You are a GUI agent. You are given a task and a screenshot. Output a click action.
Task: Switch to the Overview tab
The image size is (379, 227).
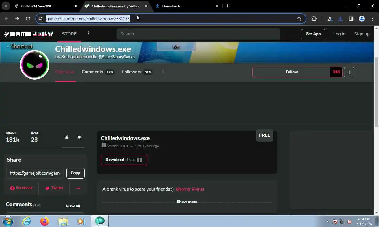click(x=65, y=72)
